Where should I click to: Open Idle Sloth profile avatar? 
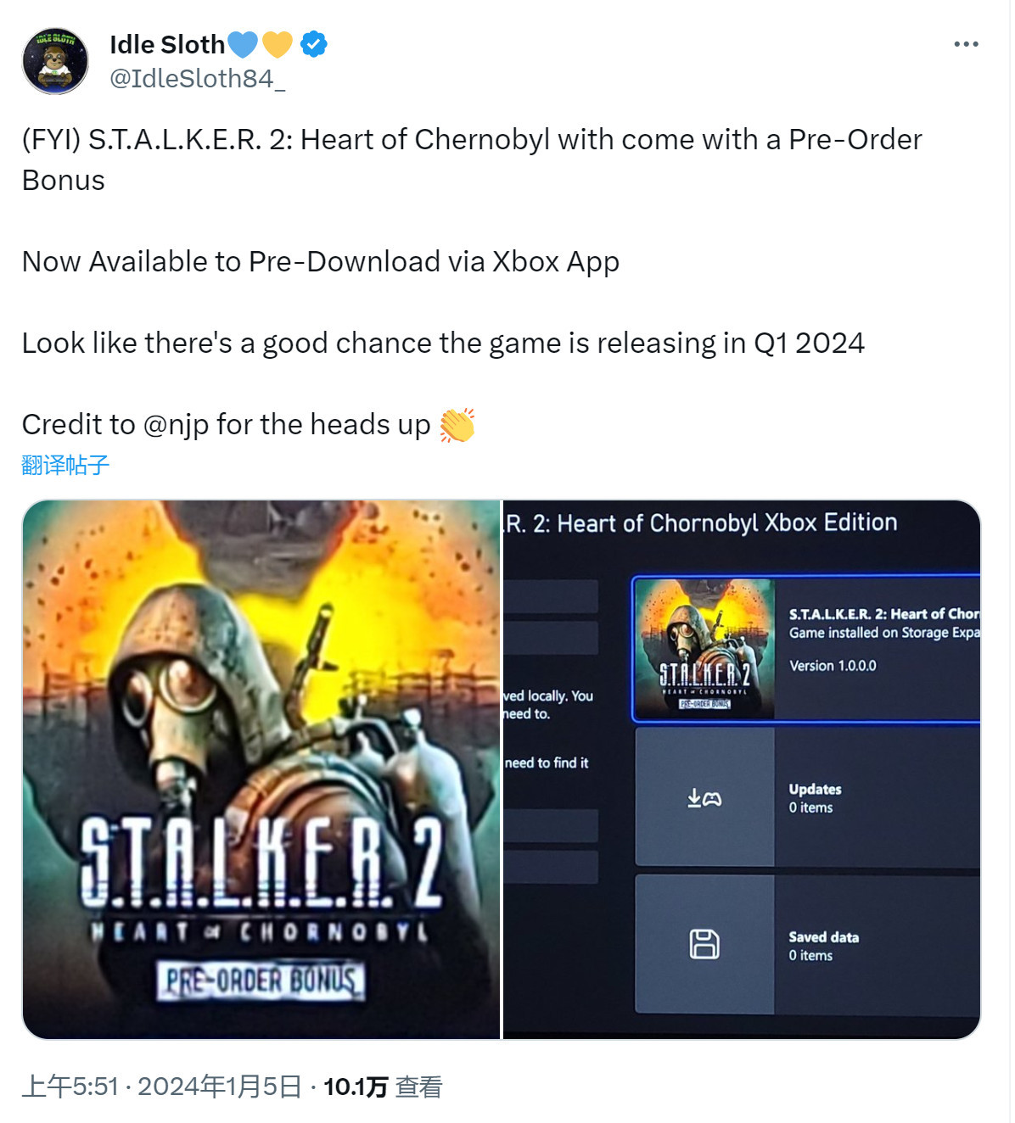(55, 61)
